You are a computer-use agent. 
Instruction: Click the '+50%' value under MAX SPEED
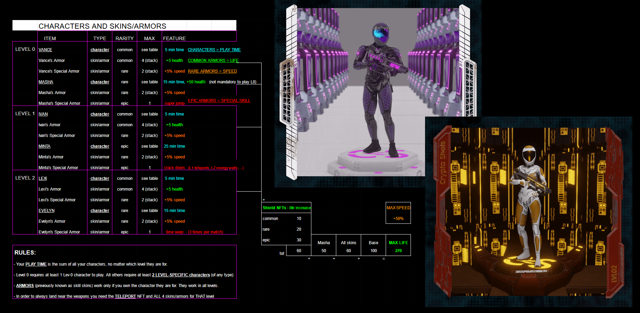point(398,219)
